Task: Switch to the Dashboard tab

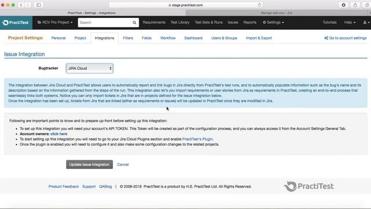Action: pos(193,38)
